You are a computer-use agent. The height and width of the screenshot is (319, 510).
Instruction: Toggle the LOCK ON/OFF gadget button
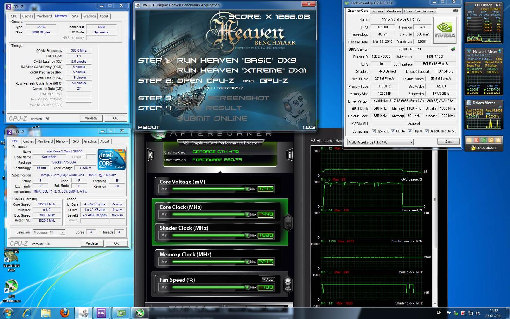[484, 148]
